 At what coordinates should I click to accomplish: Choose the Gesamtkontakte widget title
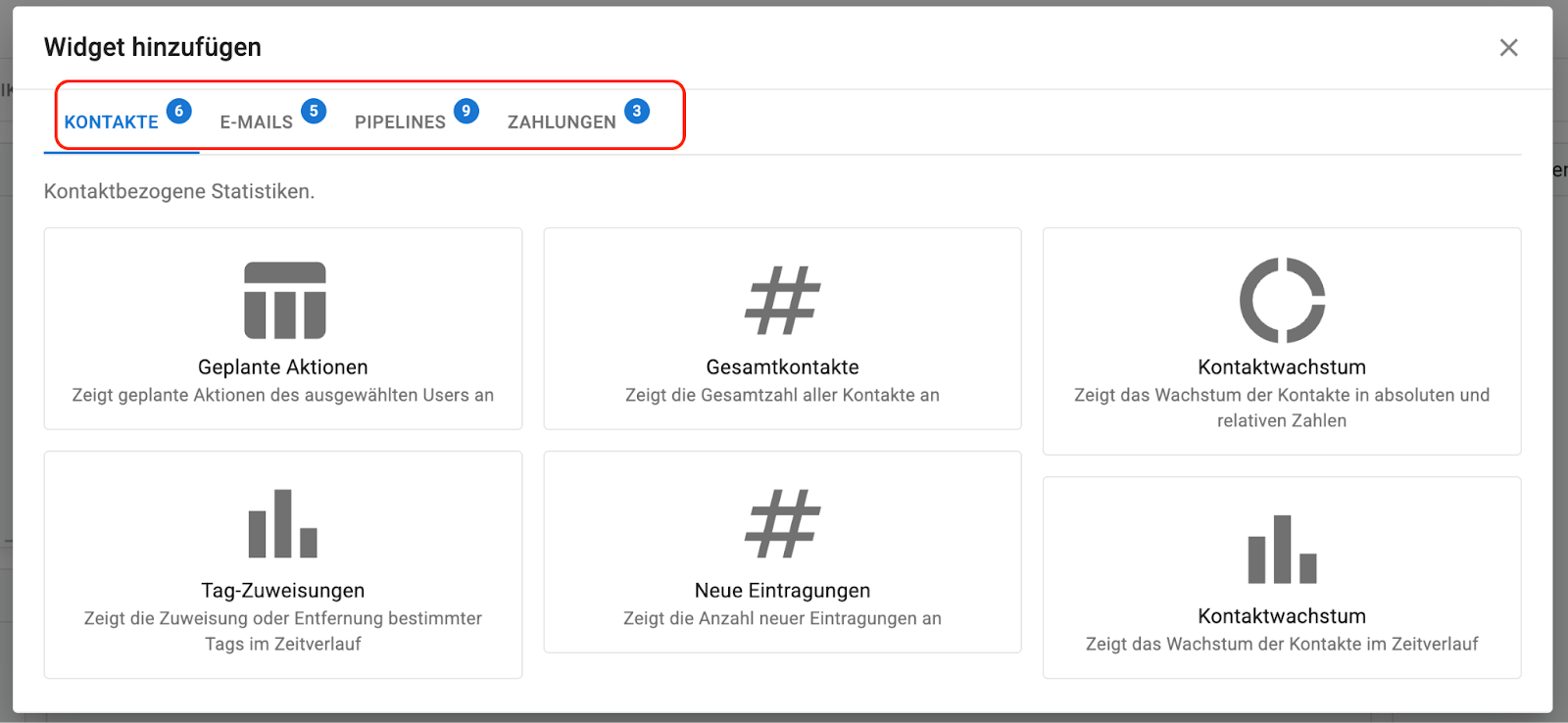pyautogui.click(x=782, y=367)
